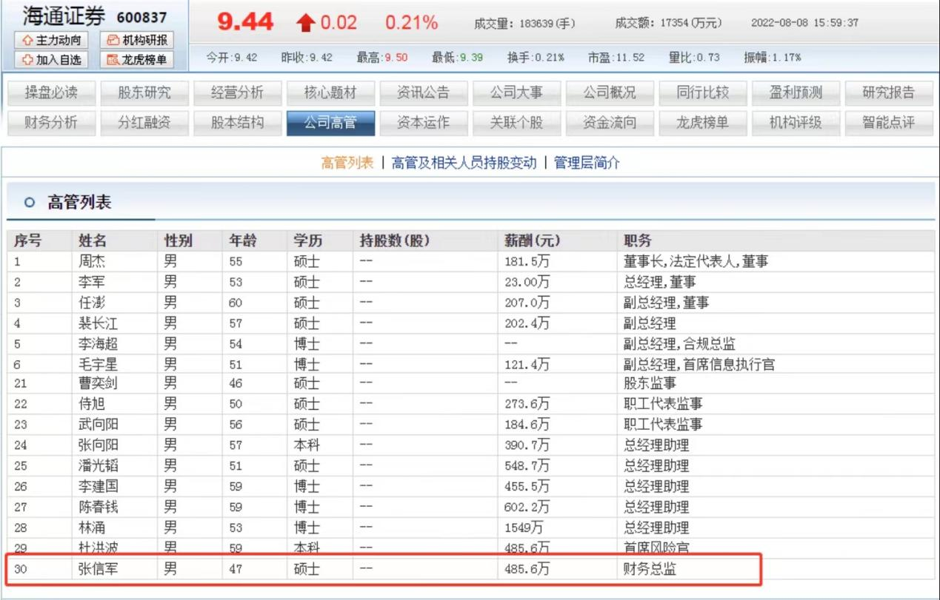The width and height of the screenshot is (940, 600).
Task: Select the 龙虎榜单 tab in navigation grid
Action: pyautogui.click(x=703, y=123)
